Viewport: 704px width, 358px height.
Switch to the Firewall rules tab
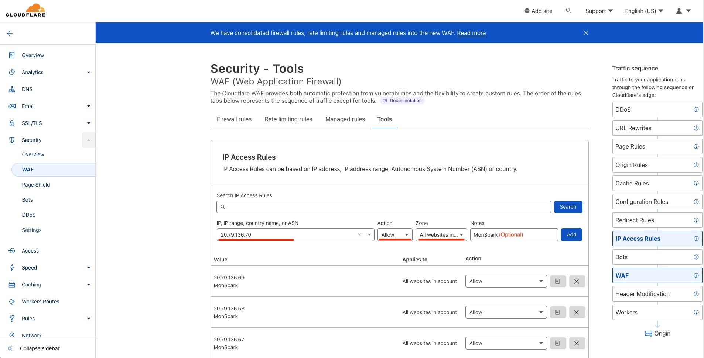pos(234,119)
